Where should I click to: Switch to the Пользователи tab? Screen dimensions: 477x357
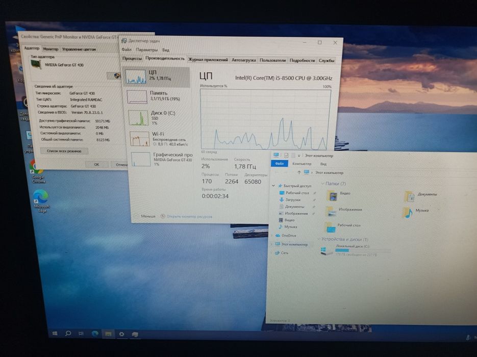[x=272, y=60]
